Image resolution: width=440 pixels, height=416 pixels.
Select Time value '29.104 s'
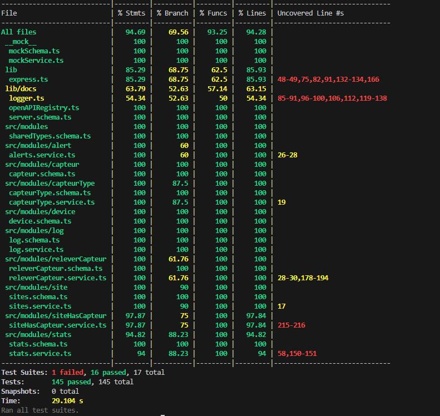pyautogui.click(x=67, y=401)
